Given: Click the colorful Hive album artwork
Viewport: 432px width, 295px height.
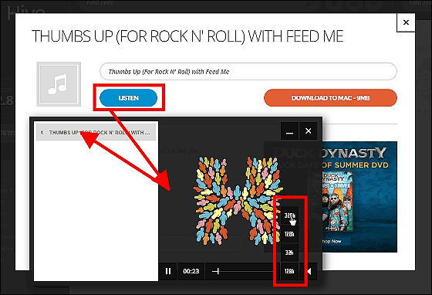Looking at the screenshot, I should pos(238,201).
